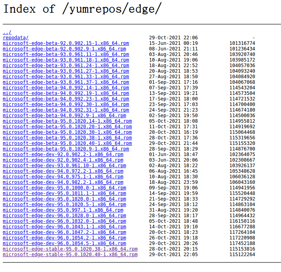The image size is (281, 272).
Task: Download microsoft-edge-dev-96.0.1043.1-1 rpm
Action: coord(64,226)
